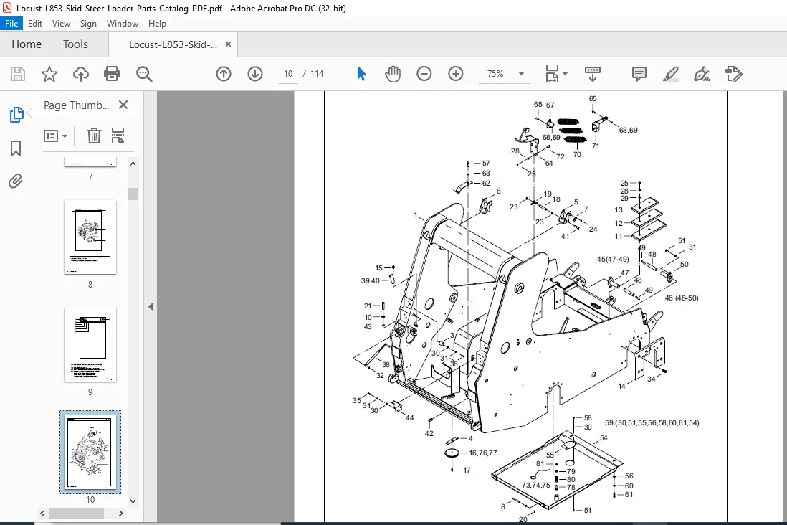This screenshot has height=525, width=787.
Task: Show the Page Thumbnails panel icon
Action: click(16, 115)
